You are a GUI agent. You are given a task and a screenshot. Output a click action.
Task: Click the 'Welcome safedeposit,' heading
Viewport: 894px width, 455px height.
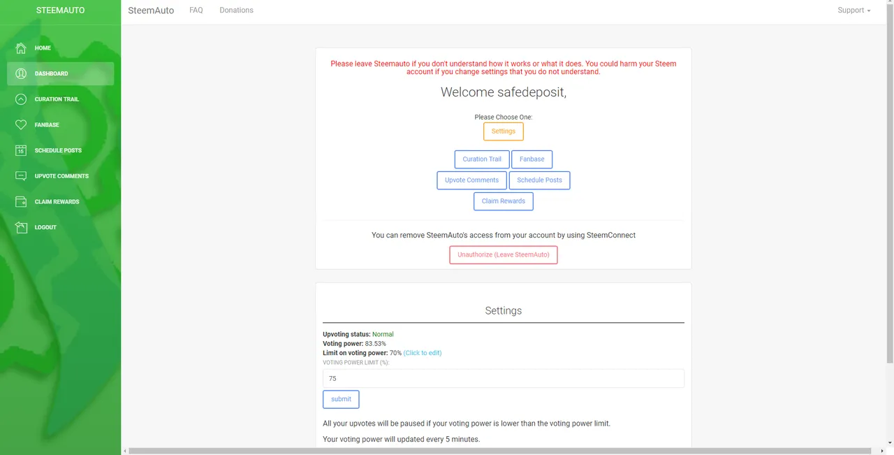[504, 92]
